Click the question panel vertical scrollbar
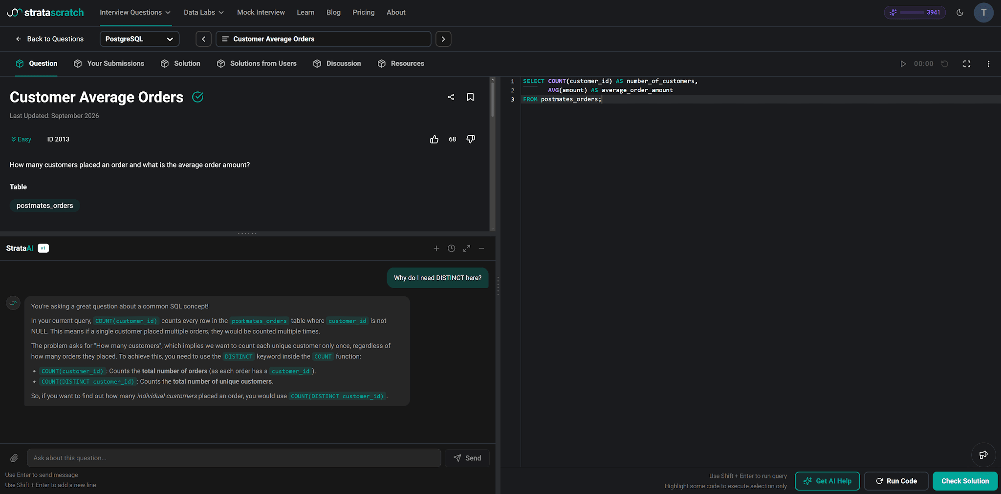Screen dimensions: 1001x494 [x=493, y=100]
